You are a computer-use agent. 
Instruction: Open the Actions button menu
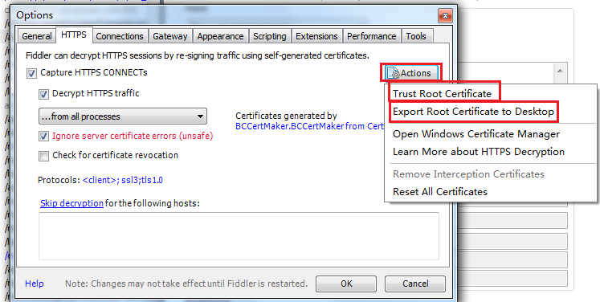[x=410, y=73]
